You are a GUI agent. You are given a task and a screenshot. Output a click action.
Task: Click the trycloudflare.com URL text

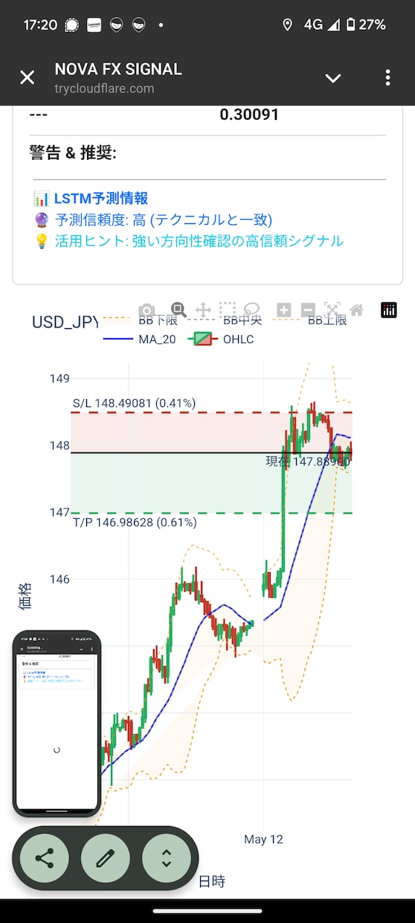104,89
